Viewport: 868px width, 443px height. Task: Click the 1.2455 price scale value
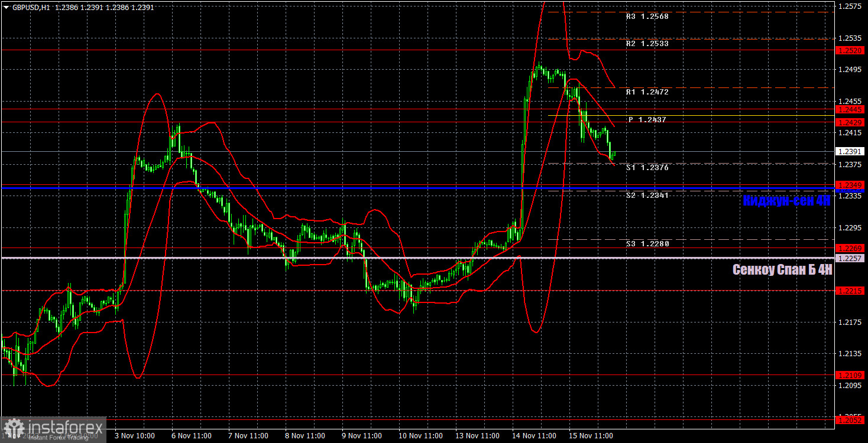click(850, 101)
